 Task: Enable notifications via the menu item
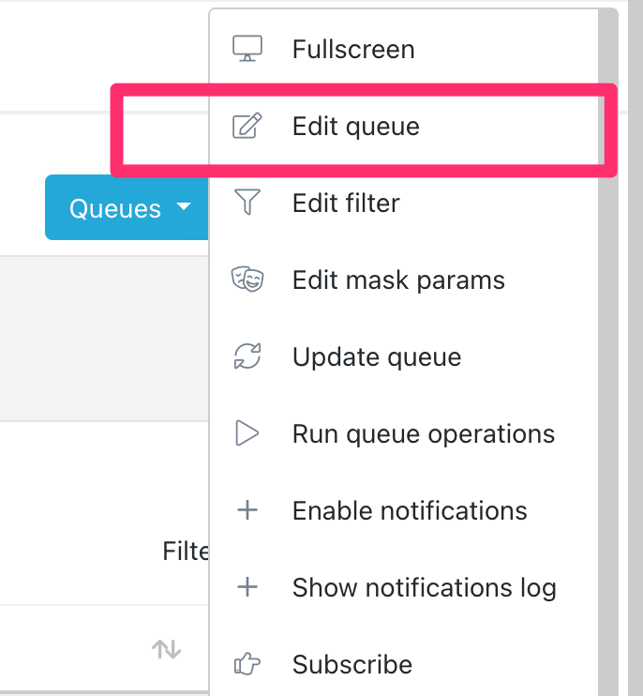coord(410,510)
